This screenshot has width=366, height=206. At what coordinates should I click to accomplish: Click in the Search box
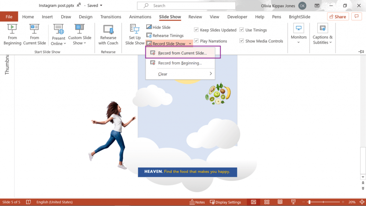tap(186, 6)
